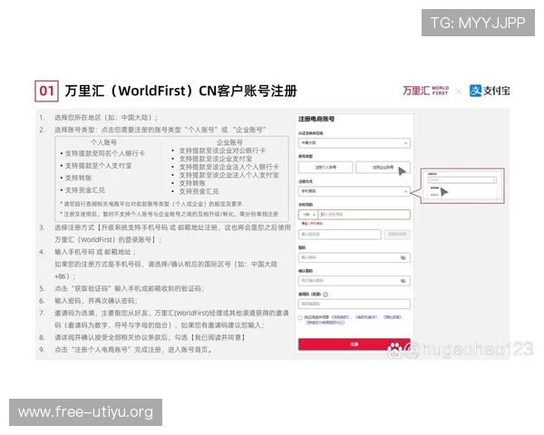Select 支持转账 under the 企业账号 column
Viewport: 544px width, 435px height.
pyautogui.click(x=192, y=183)
